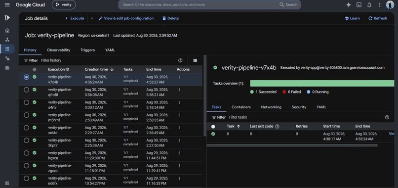This screenshot has height=188, width=398.
Task: Open actions menu for verity-pipeline-nd6fx
Action: 180,178
